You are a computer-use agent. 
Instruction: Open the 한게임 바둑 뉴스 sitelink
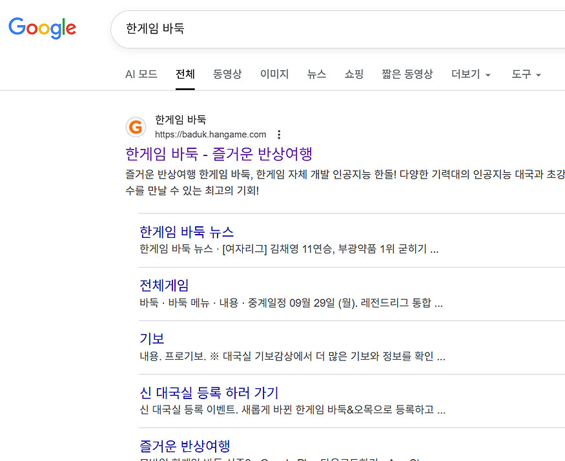click(187, 232)
